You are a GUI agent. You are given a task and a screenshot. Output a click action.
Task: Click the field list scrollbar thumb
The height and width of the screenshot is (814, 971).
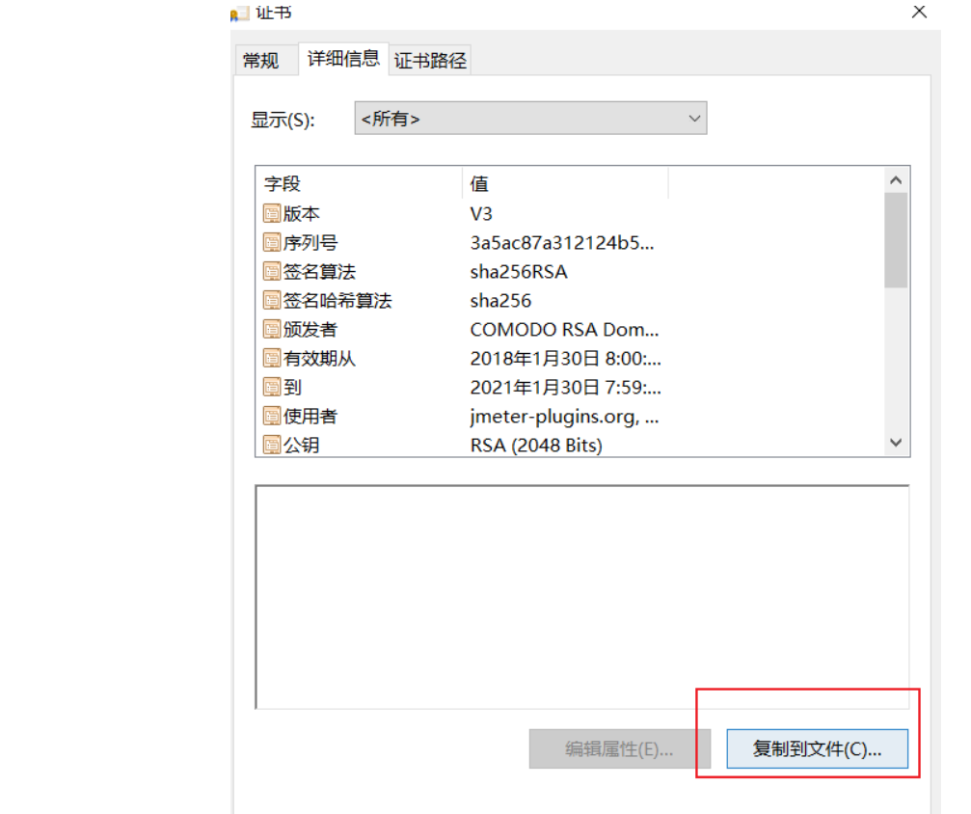click(896, 240)
